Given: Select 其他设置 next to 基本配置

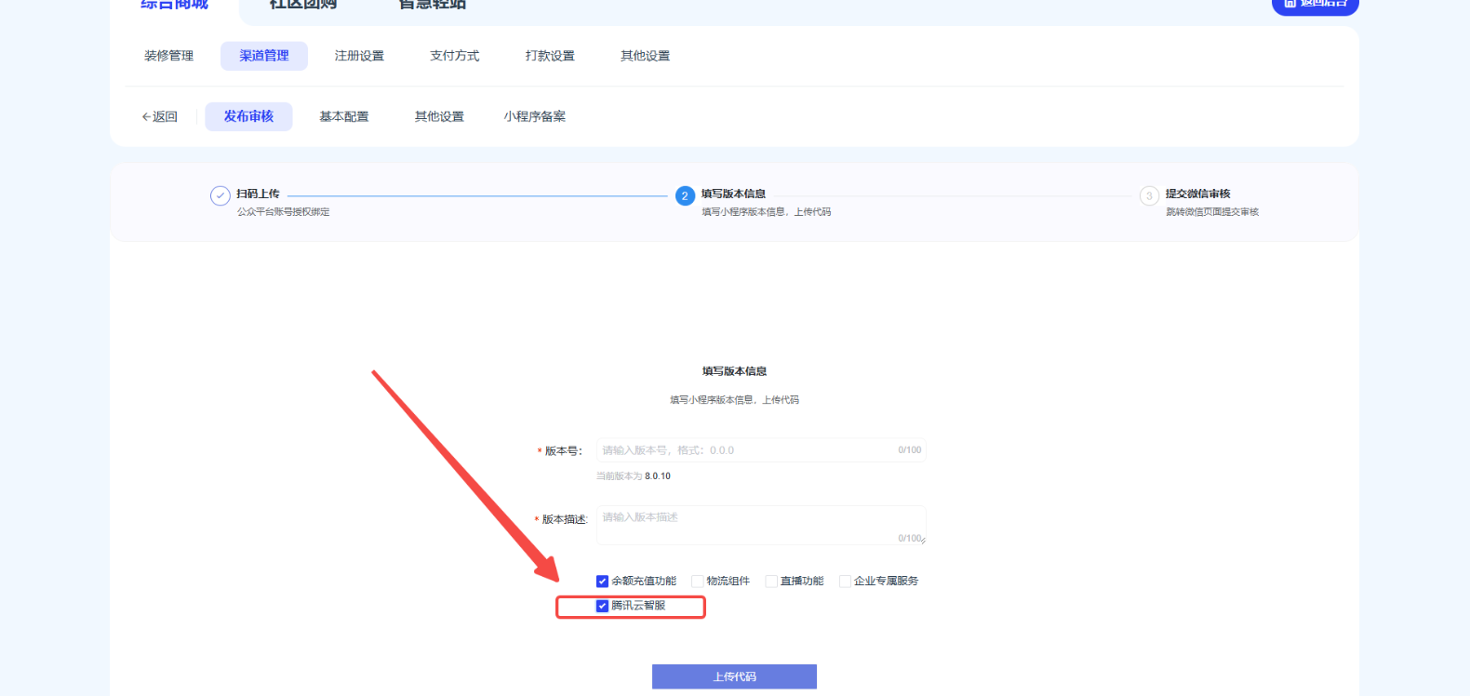Looking at the screenshot, I should pyautogui.click(x=439, y=116).
